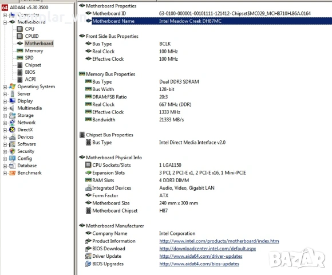Expand the Devices tree node
This screenshot has height=275, width=332.
5,137
